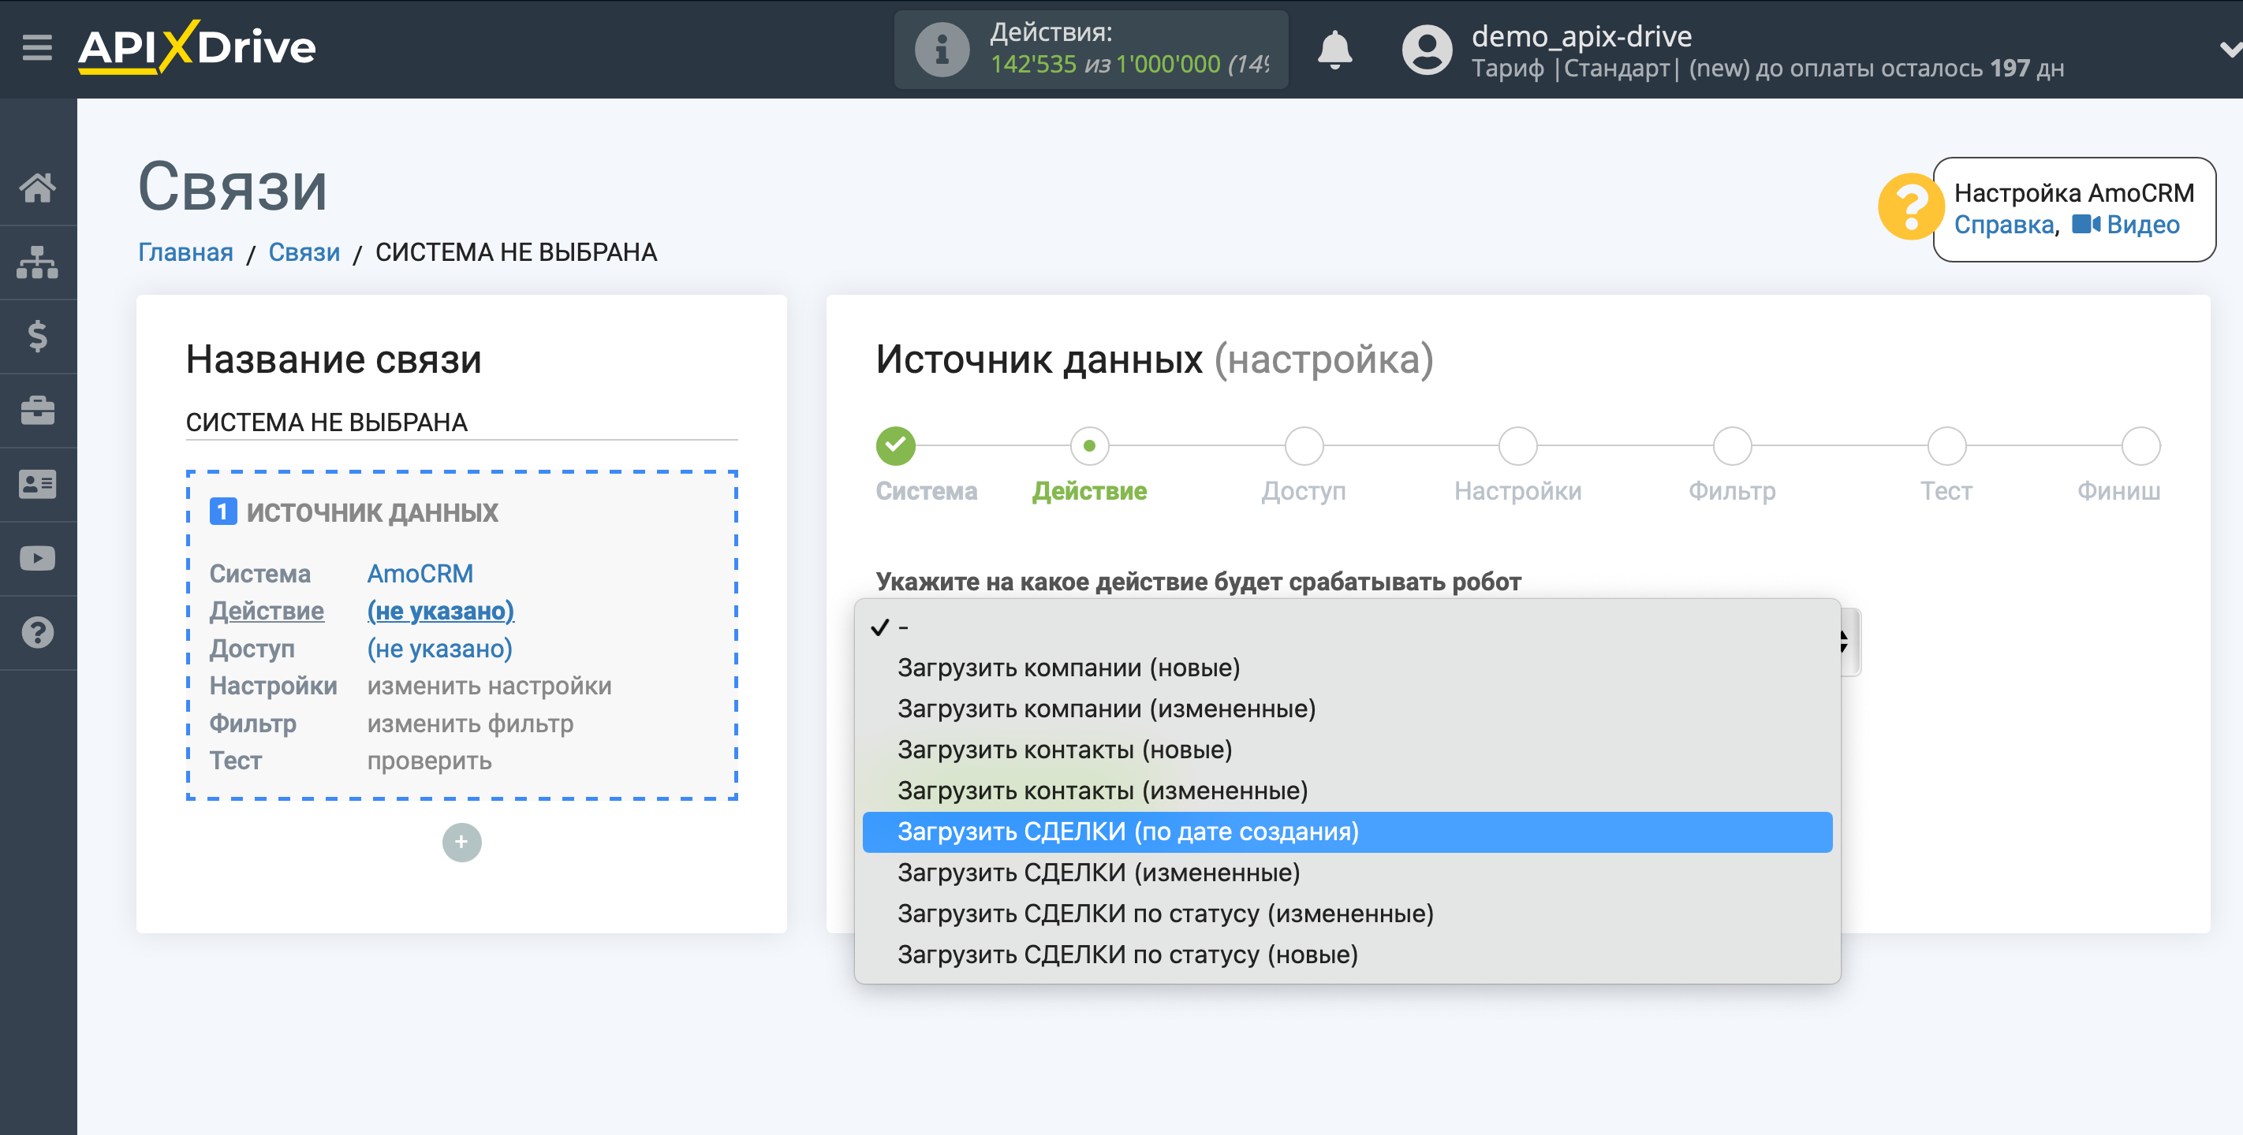2243x1135 pixels.
Task: Select the Доступ step circle
Action: tap(1304, 445)
